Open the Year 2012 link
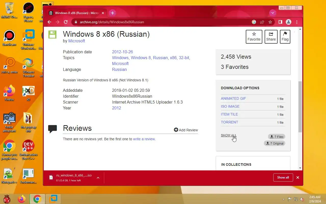The image size is (326, 204). (x=116, y=108)
